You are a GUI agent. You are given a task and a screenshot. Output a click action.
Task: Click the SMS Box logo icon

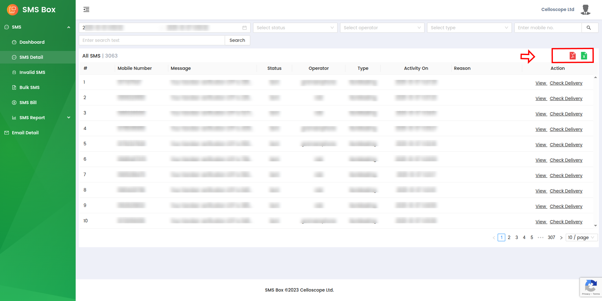coord(13,9)
